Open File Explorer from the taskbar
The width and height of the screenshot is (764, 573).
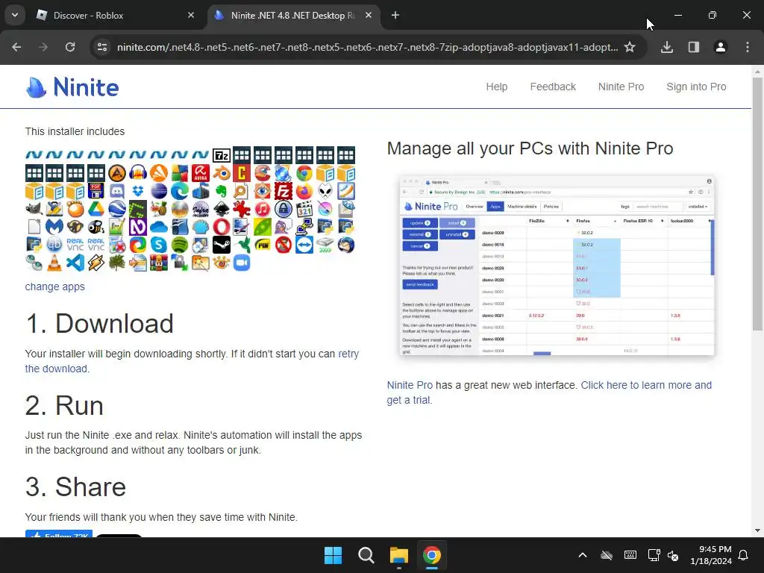click(x=399, y=555)
